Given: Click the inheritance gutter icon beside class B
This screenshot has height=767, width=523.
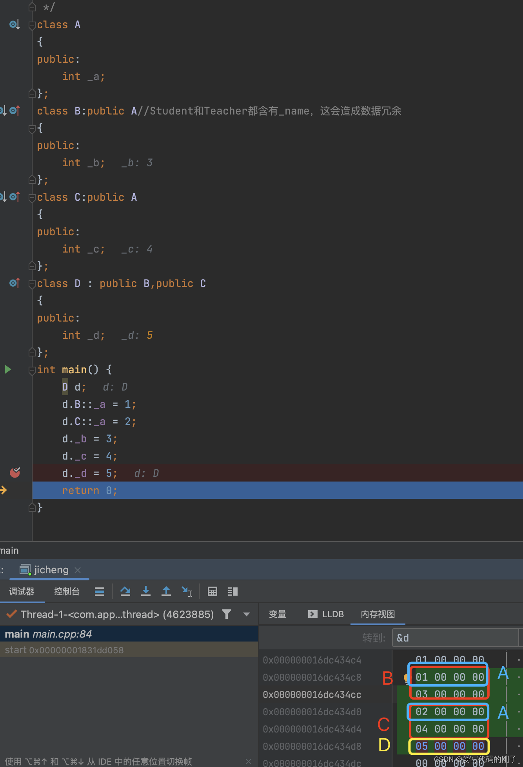Looking at the screenshot, I should point(15,111).
